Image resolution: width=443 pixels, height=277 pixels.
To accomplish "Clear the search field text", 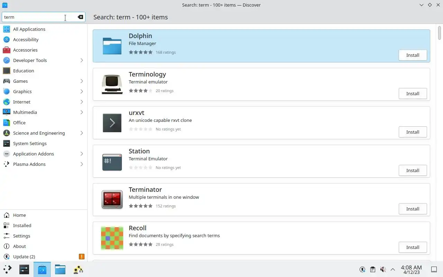I will [80, 17].
